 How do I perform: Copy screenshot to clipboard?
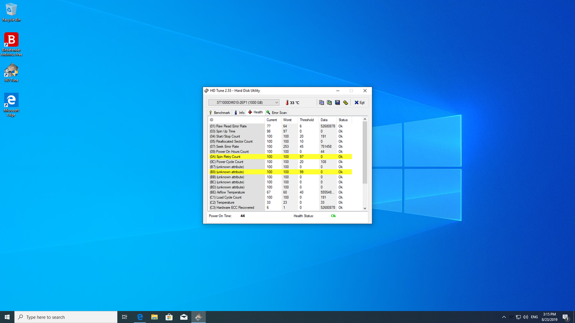point(329,102)
